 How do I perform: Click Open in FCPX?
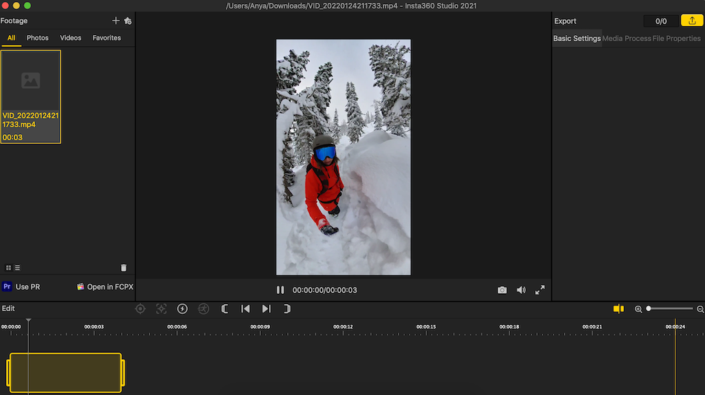click(105, 287)
